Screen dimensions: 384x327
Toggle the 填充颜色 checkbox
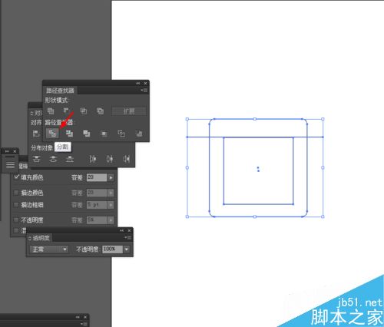pyautogui.click(x=16, y=177)
